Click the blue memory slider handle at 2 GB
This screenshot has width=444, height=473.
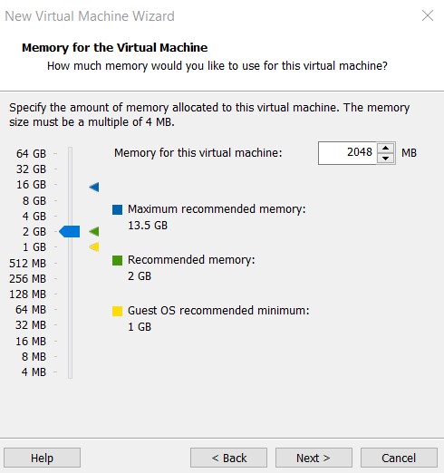coord(70,232)
